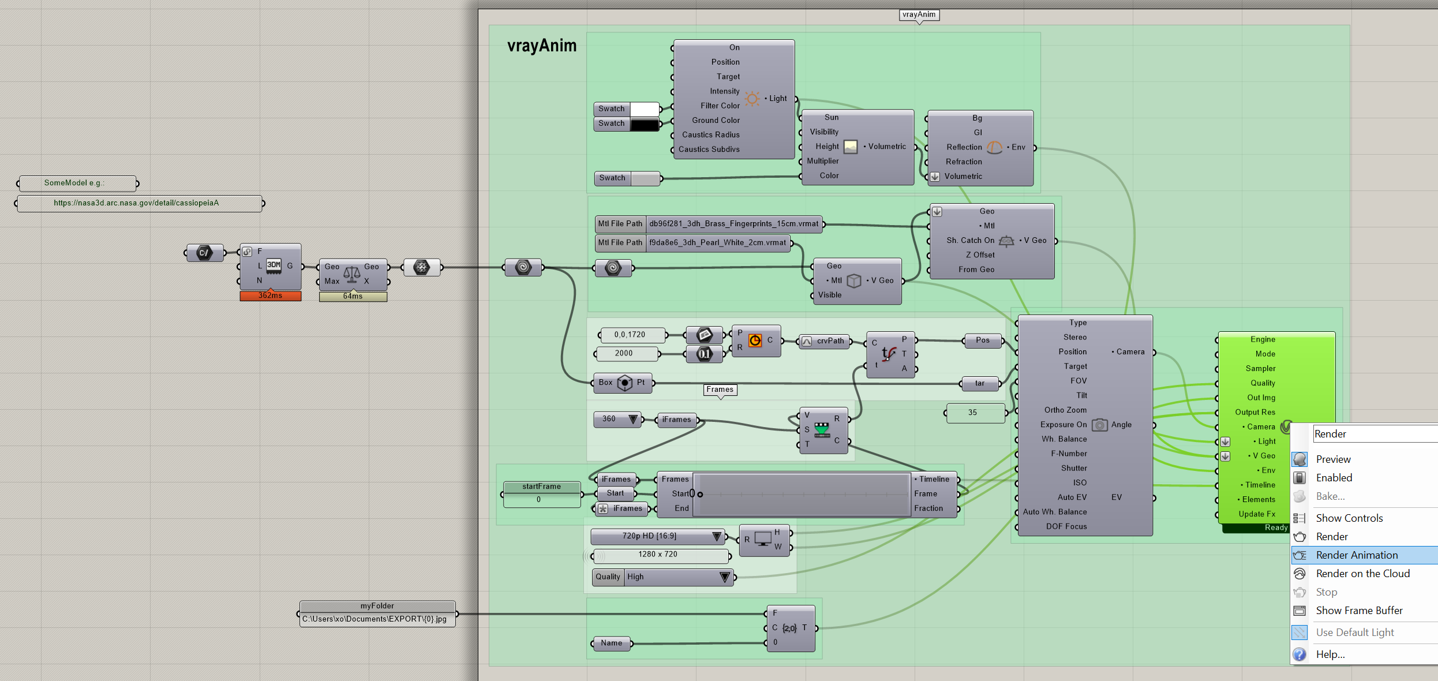Click the Box center point icon
Screen dimensions: 1438x681
(625, 383)
